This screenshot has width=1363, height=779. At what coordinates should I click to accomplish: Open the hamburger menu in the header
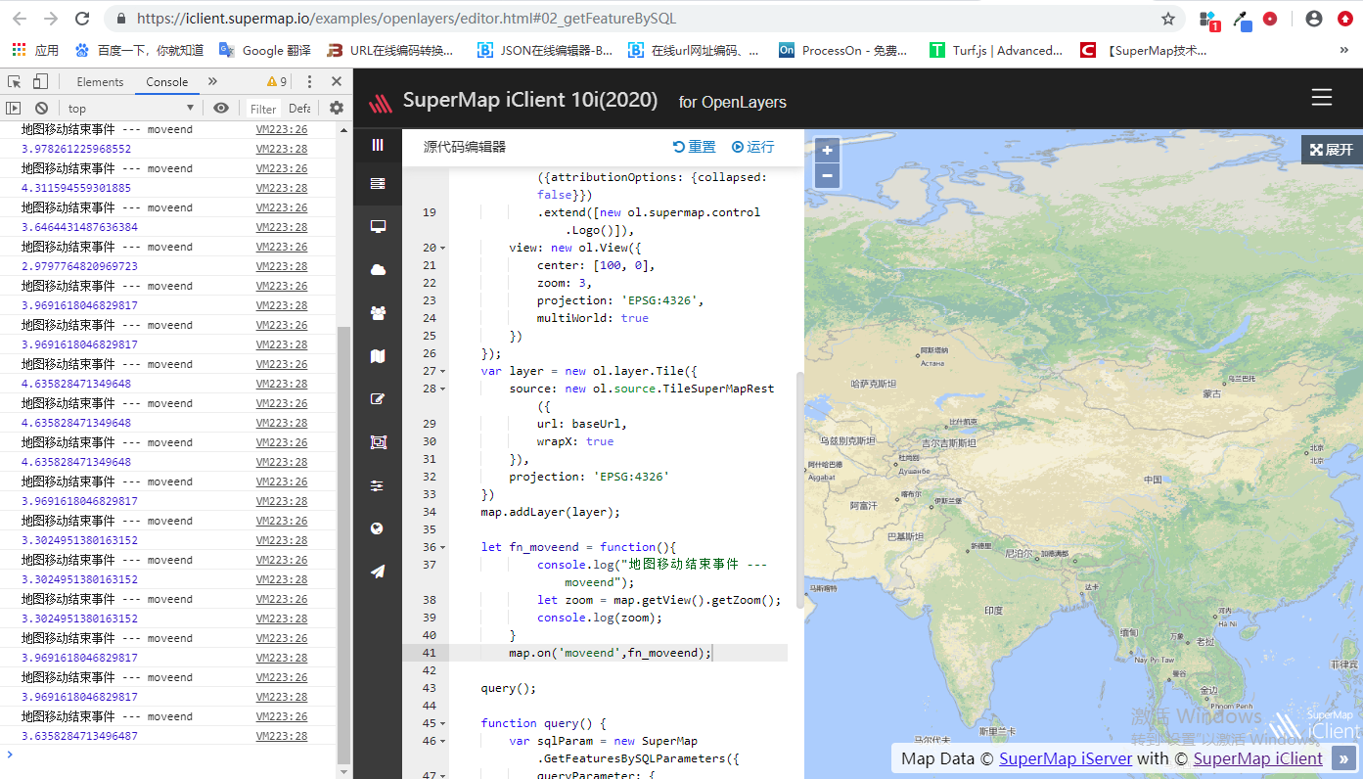[1322, 98]
